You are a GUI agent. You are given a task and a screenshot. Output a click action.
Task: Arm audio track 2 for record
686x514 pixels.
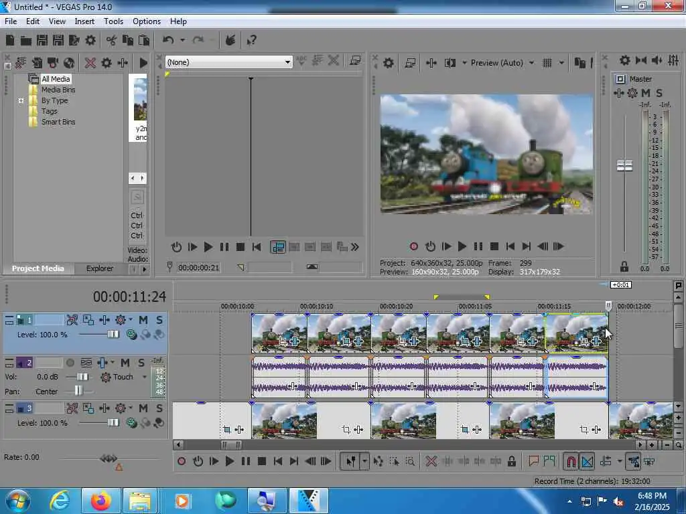pos(70,363)
